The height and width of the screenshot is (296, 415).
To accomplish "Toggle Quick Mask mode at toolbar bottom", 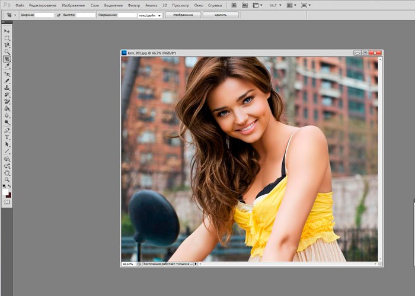I will 7,202.
